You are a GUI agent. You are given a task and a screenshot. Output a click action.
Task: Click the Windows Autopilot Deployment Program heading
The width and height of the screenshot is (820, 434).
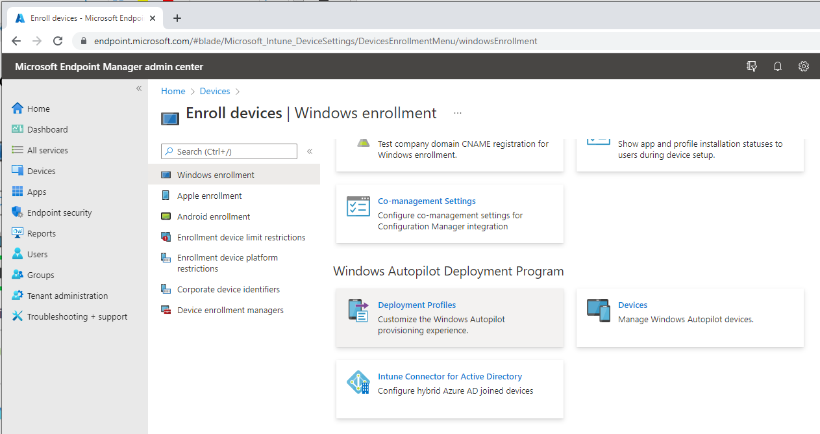coord(449,271)
